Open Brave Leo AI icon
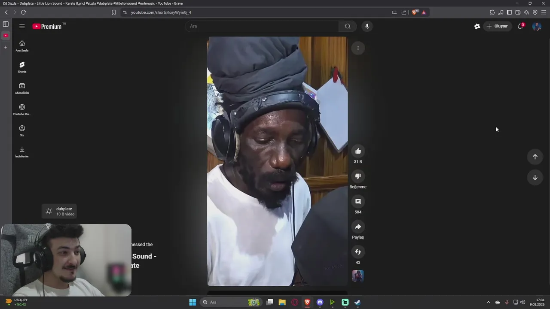This screenshot has height=309, width=550. 526,12
